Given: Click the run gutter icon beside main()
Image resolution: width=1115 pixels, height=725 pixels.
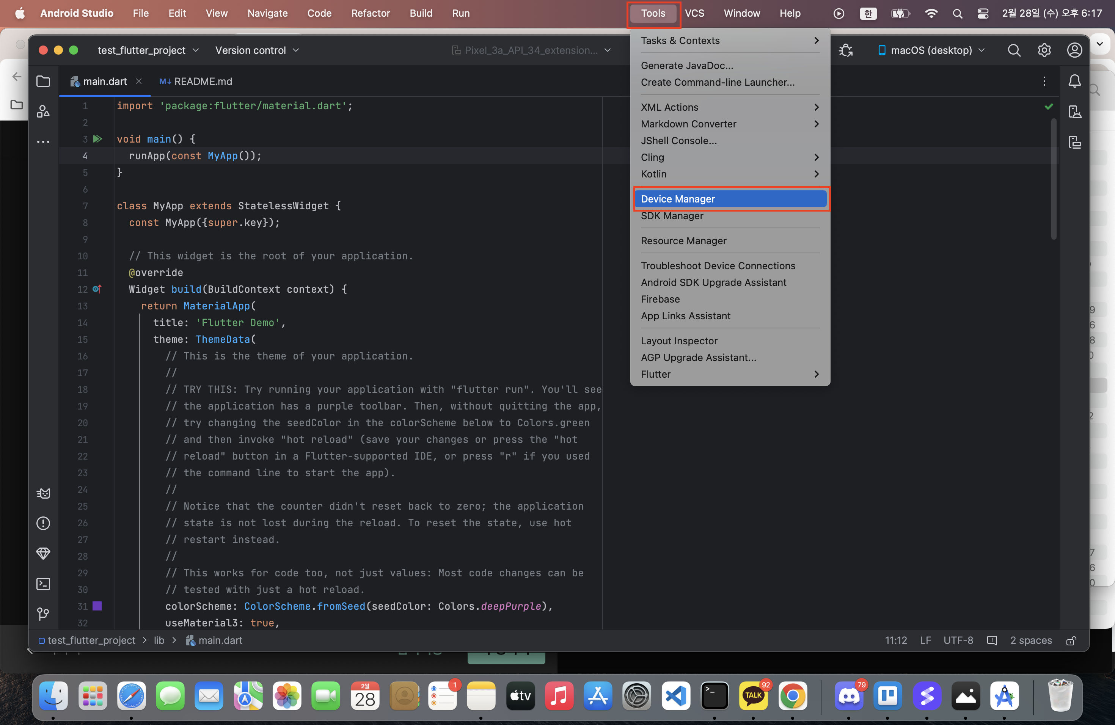Looking at the screenshot, I should (x=97, y=139).
